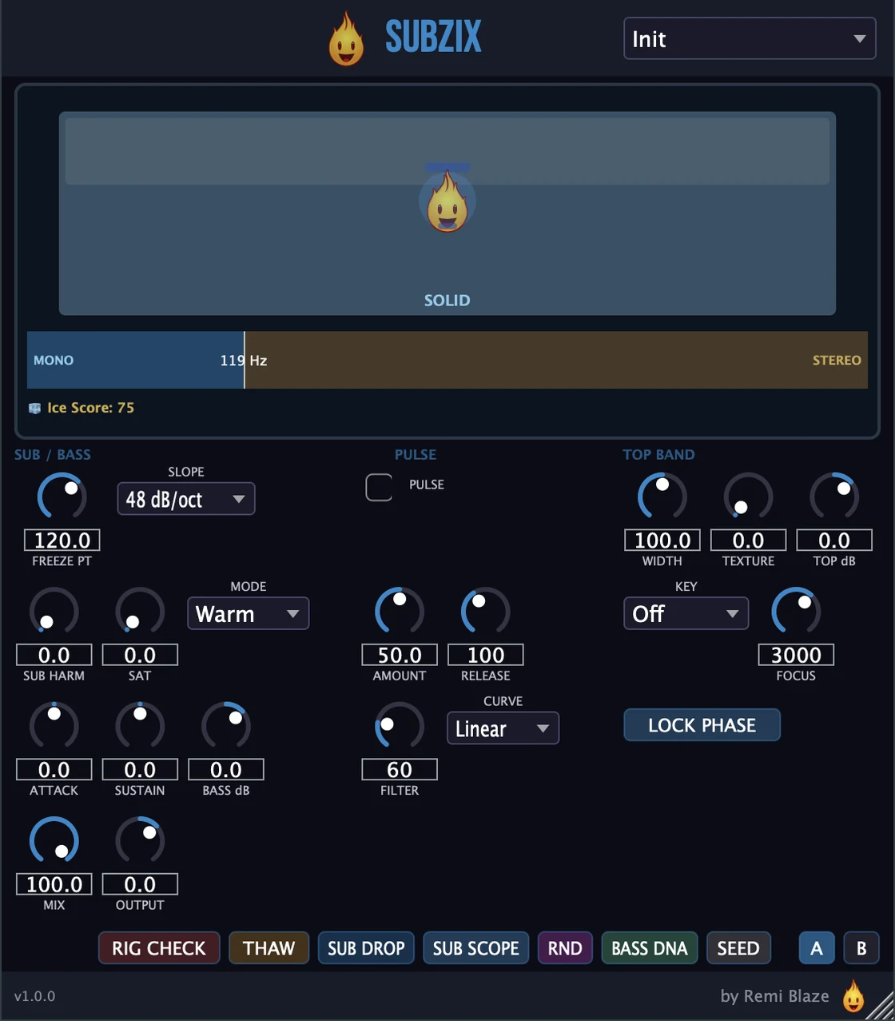This screenshot has width=895, height=1021.
Task: Click the OUTPUT knob
Action: tap(140, 841)
